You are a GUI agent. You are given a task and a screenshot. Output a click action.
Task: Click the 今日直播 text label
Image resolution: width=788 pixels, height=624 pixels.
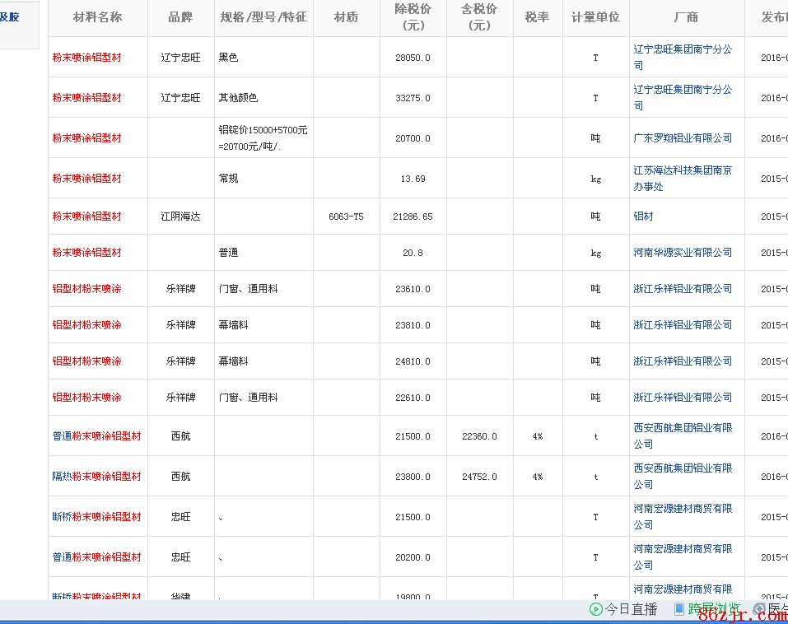(632, 609)
